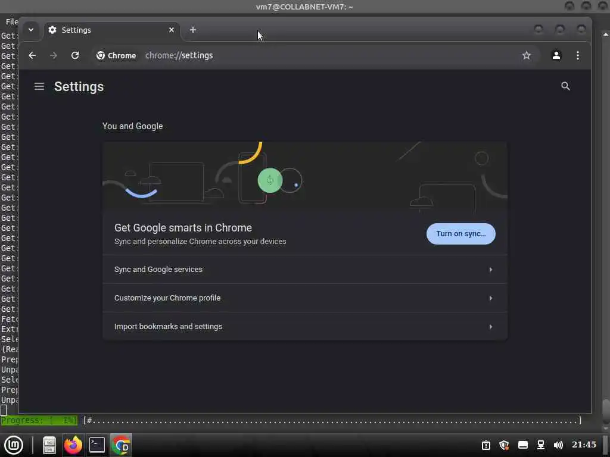This screenshot has height=457, width=610.
Task: Open a new tab with plus button
Action: pos(193,30)
